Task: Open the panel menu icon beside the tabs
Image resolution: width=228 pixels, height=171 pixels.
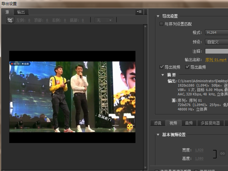Action: (x=139, y=12)
